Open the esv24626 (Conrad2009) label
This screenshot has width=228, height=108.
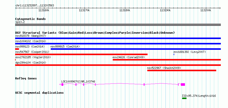(129, 57)
